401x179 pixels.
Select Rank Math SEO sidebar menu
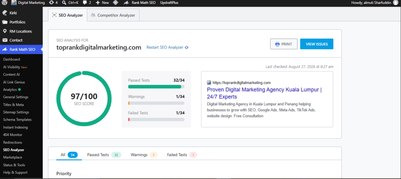pyautogui.click(x=21, y=49)
